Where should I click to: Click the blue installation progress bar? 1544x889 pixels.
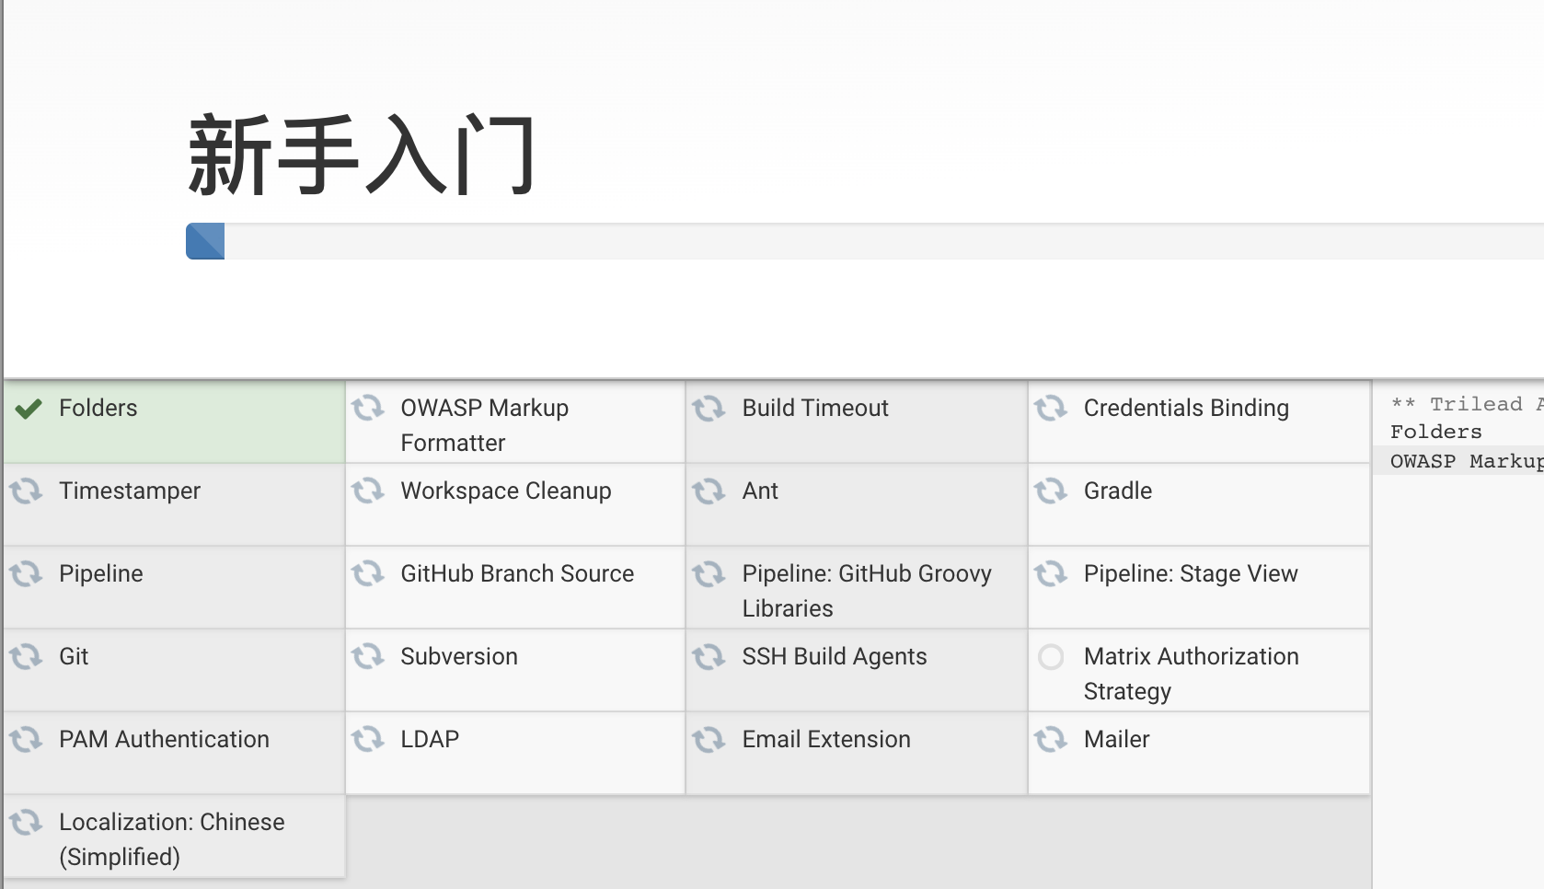coord(205,241)
